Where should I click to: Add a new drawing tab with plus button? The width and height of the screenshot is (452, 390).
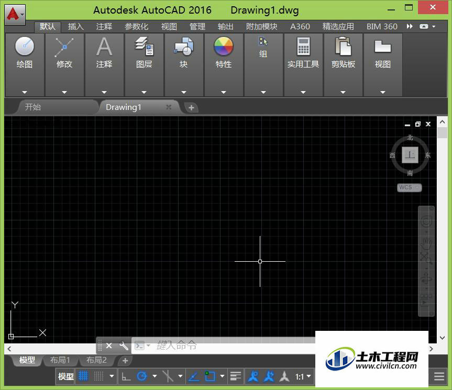click(191, 108)
